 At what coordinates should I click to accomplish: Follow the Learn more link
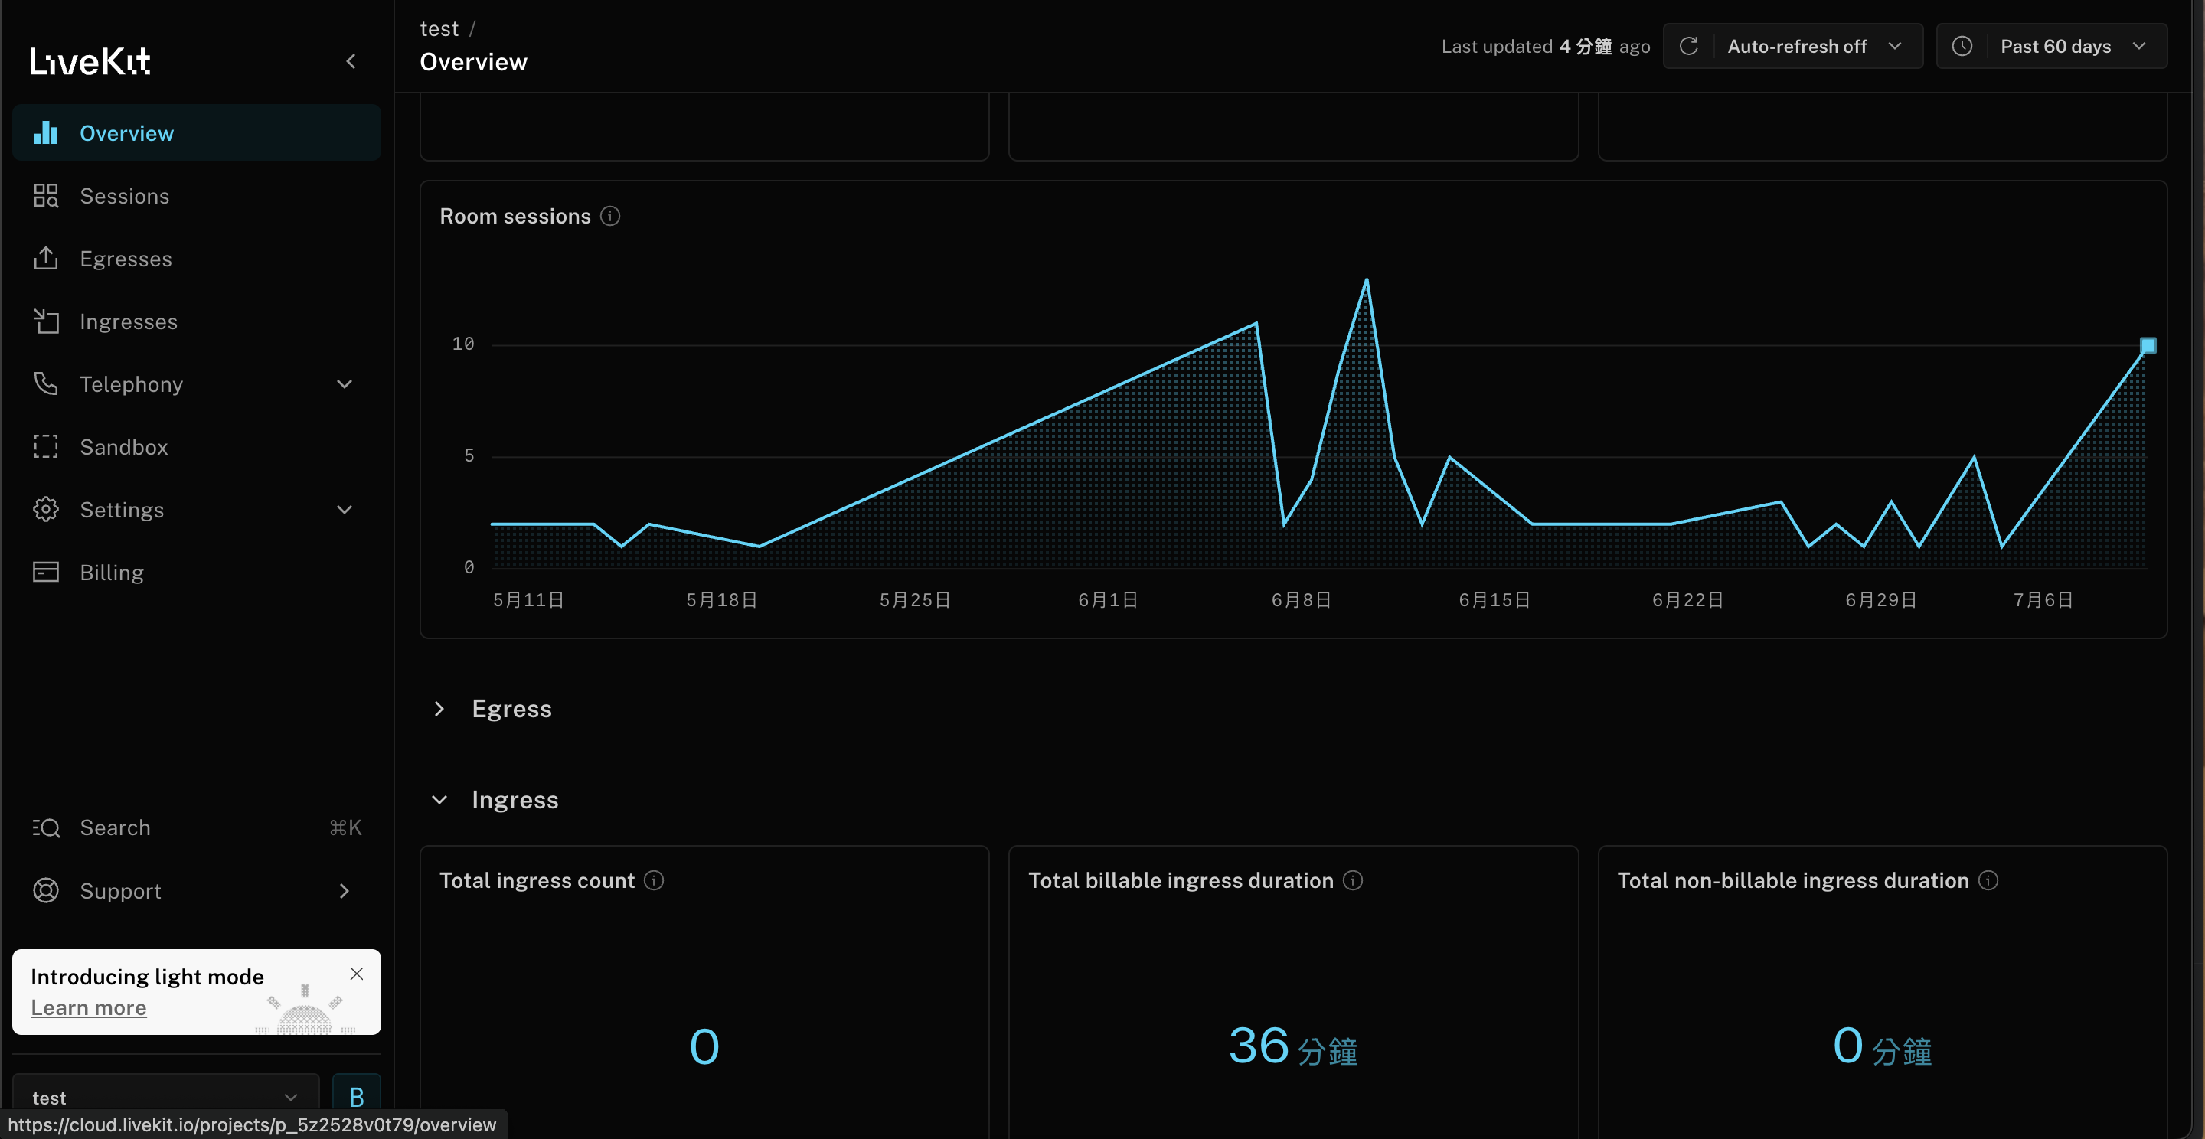(x=88, y=1007)
